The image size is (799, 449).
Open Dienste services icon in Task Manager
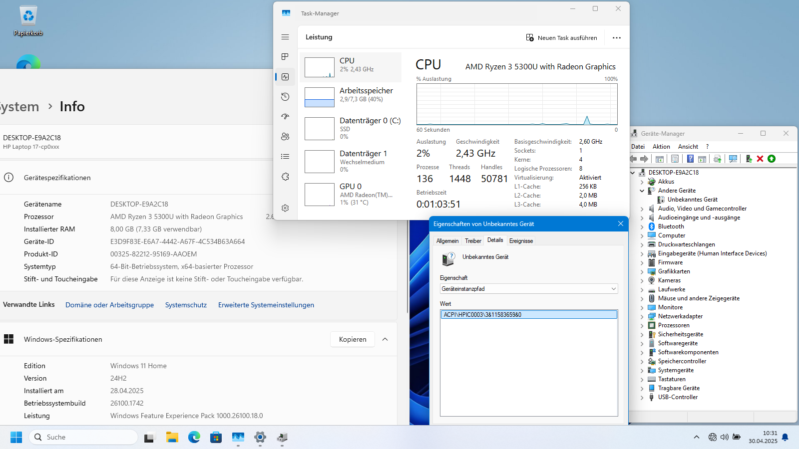pyautogui.click(x=285, y=177)
